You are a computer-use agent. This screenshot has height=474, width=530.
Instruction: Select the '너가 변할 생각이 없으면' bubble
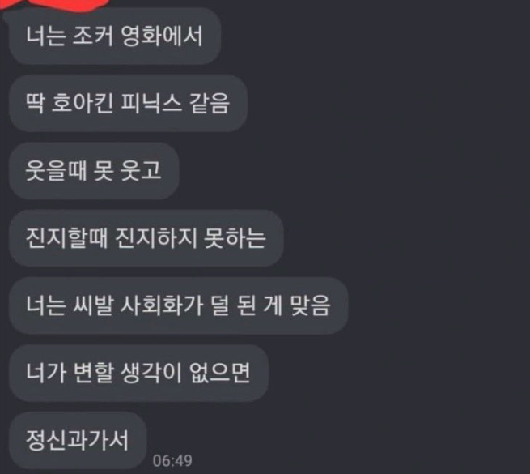(138, 373)
